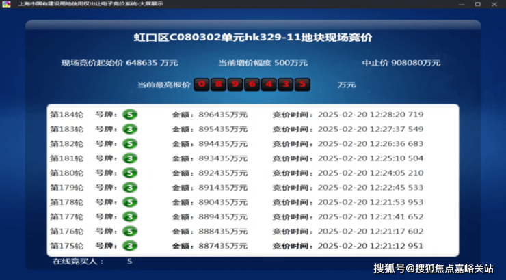The height and width of the screenshot is (280, 506).
Task: Click the amount 896435万元
Action: pos(223,115)
